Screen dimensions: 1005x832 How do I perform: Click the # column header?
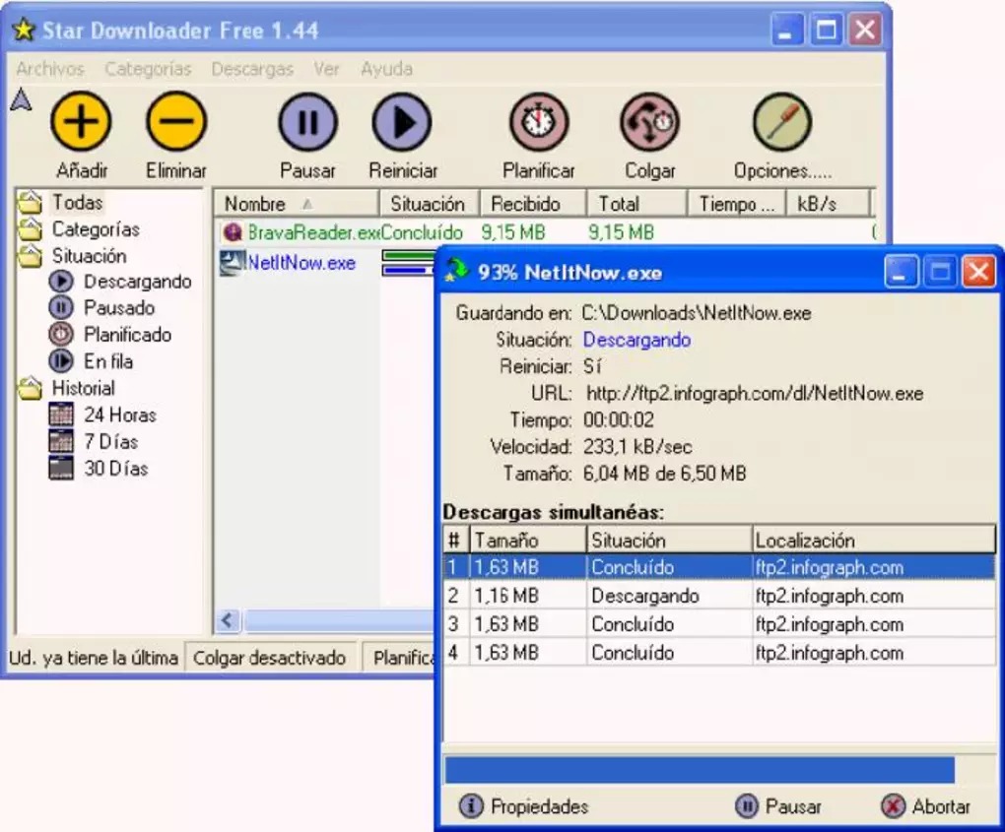[456, 540]
